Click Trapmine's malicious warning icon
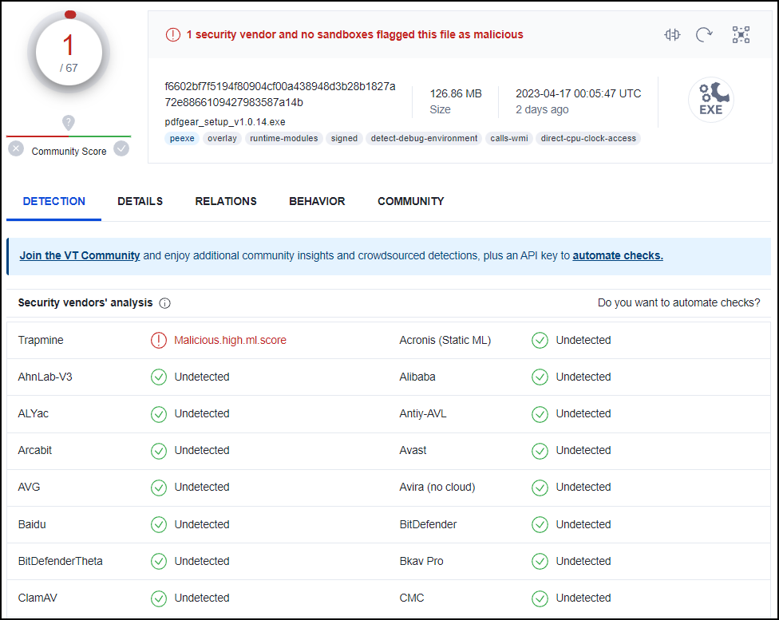 (x=159, y=340)
